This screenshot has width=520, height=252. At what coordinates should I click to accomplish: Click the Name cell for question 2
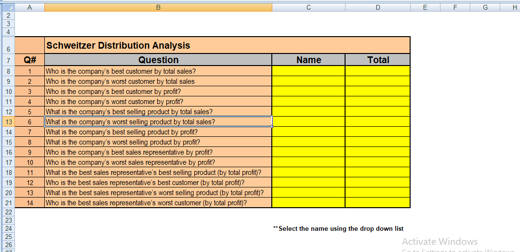(308, 81)
